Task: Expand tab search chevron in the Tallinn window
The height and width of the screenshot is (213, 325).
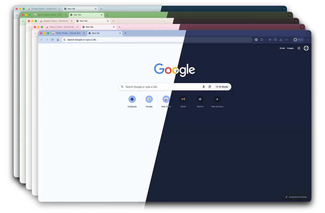Action: pyautogui.click(x=308, y=33)
